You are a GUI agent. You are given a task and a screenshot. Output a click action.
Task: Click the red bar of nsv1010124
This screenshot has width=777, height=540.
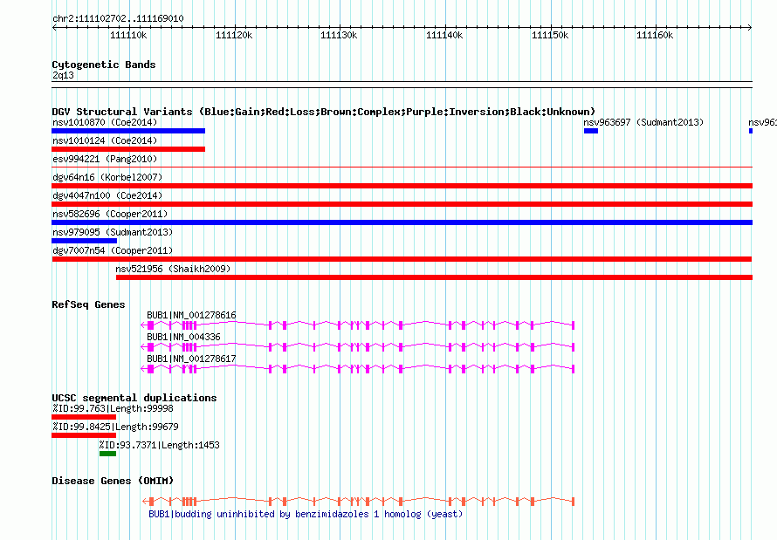[x=128, y=149]
